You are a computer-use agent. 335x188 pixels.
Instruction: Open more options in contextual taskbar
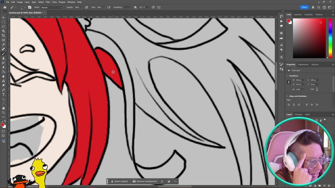pyautogui.click(x=175, y=181)
